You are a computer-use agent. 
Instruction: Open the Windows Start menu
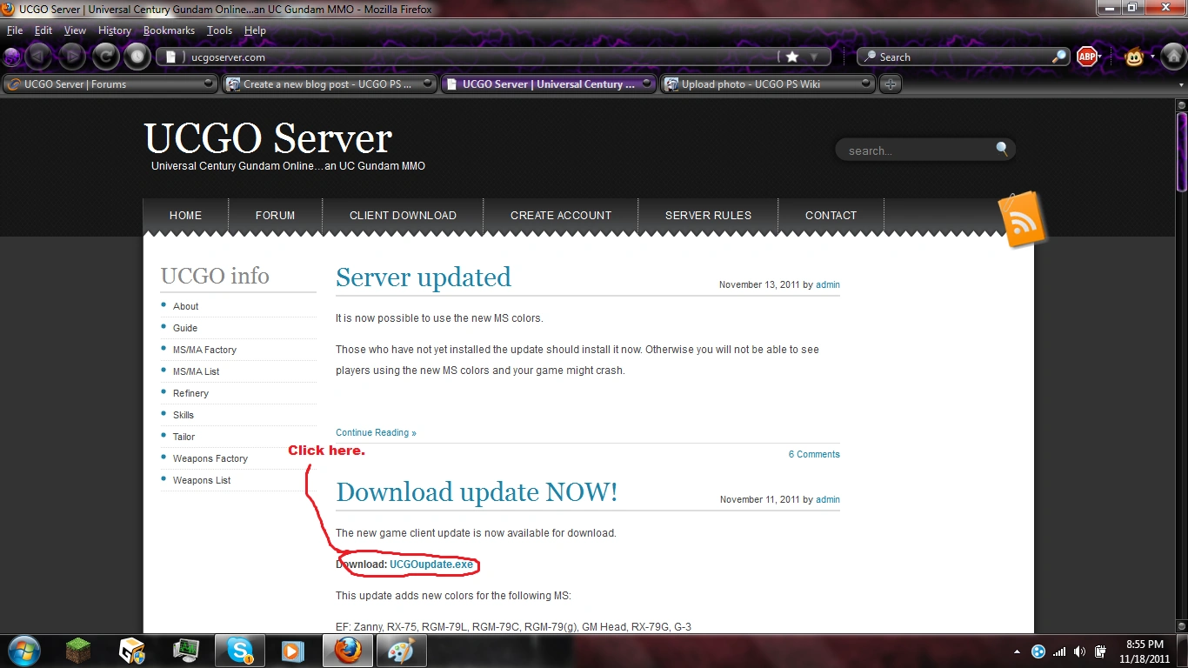[23, 651]
